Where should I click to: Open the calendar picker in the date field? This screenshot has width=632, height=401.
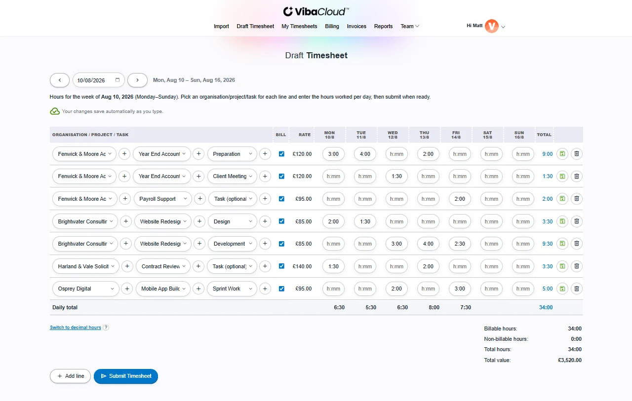click(x=118, y=80)
